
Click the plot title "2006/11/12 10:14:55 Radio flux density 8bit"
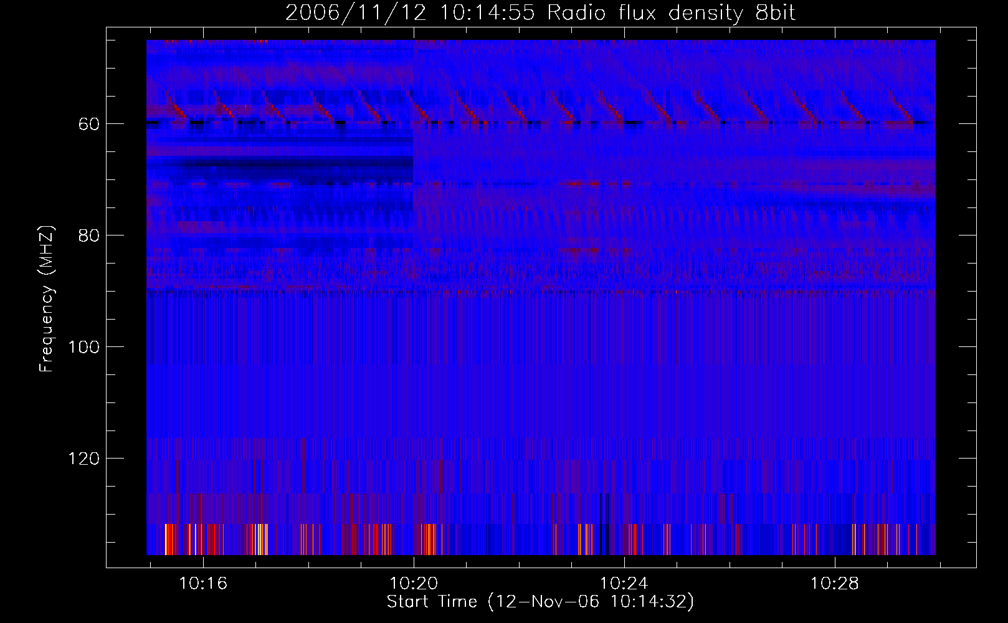coord(541,13)
